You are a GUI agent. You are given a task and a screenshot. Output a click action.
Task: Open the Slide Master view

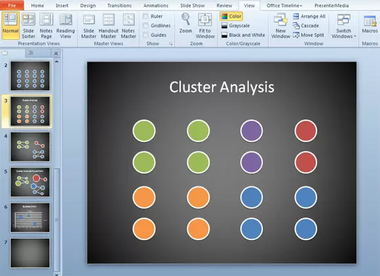(88, 26)
